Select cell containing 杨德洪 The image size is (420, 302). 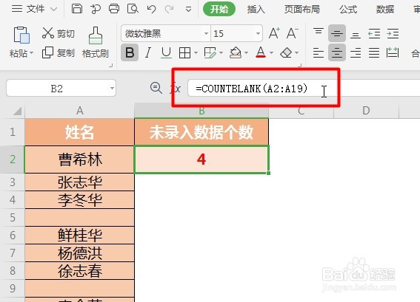click(79, 253)
